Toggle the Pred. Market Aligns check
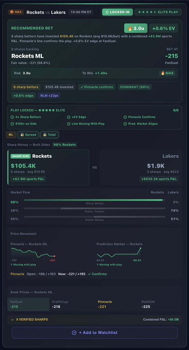This screenshot has height=350, width=189. tap(125, 124)
